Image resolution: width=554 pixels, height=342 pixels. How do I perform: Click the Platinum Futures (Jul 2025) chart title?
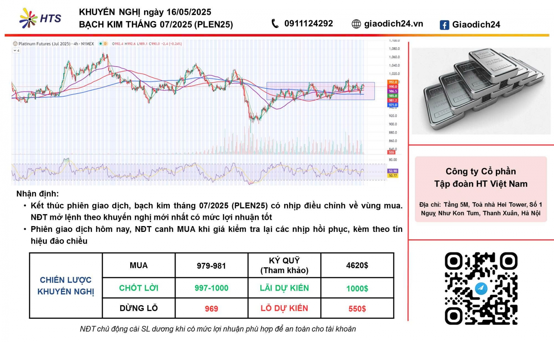(56, 44)
